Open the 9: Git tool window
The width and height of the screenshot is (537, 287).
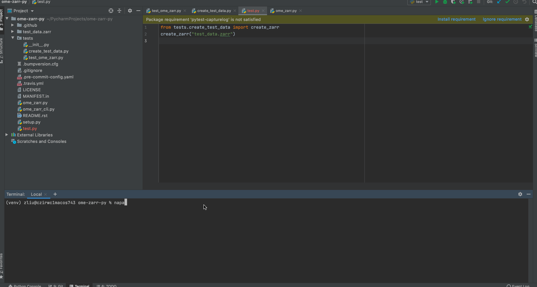[x=56, y=286]
